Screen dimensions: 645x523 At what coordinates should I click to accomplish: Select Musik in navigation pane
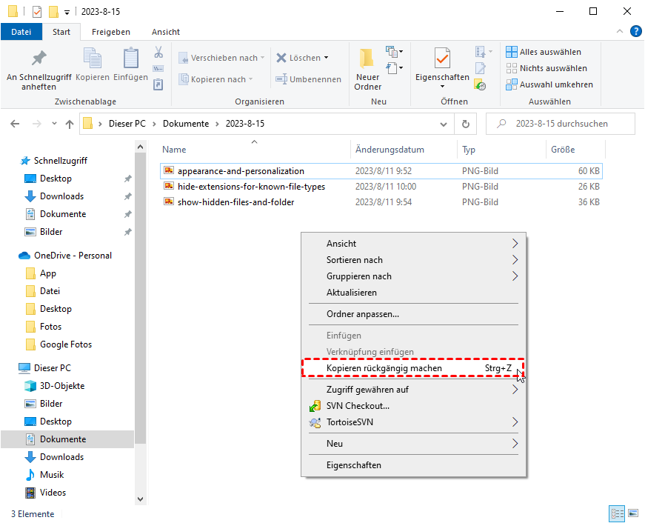coord(51,475)
